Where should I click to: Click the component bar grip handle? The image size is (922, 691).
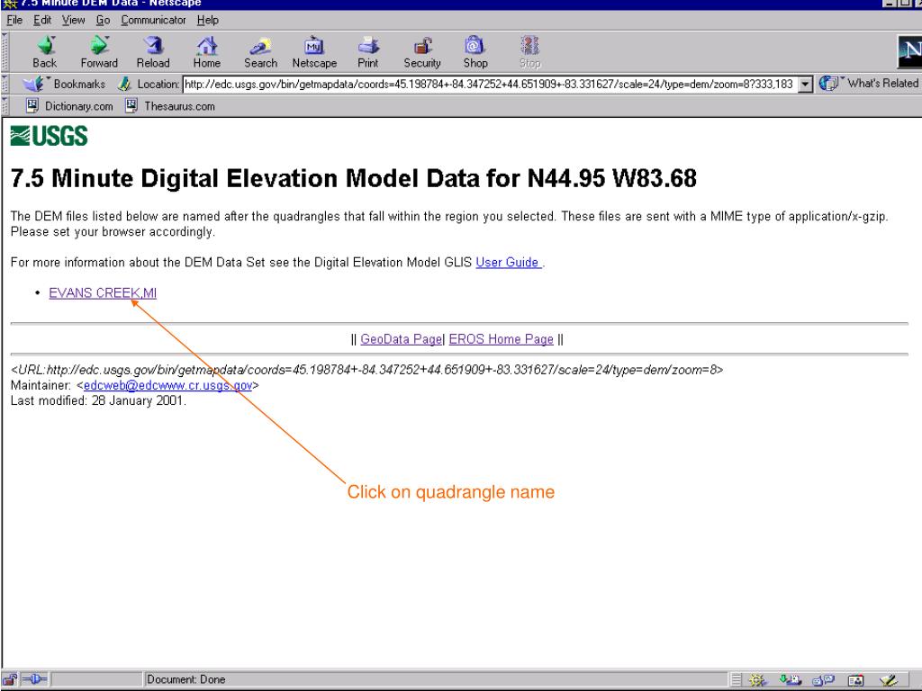pyautogui.click(x=736, y=680)
